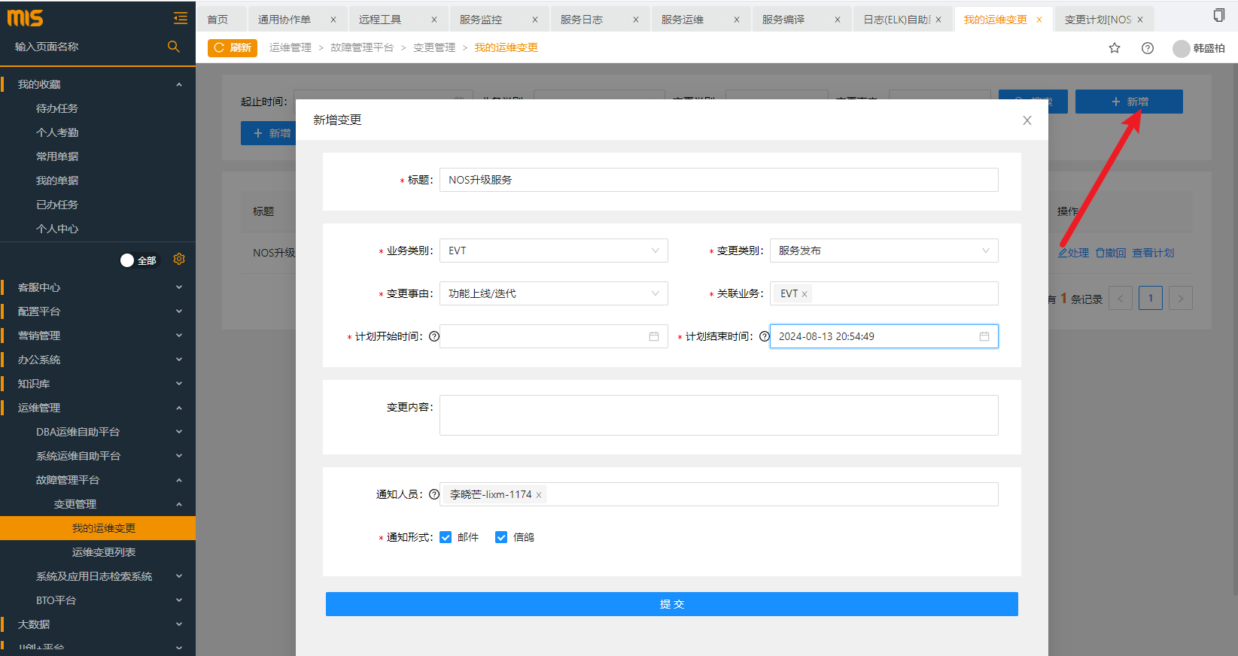Click the orange 刷新 button
Screen dimensions: 1238x656
tap(233, 48)
